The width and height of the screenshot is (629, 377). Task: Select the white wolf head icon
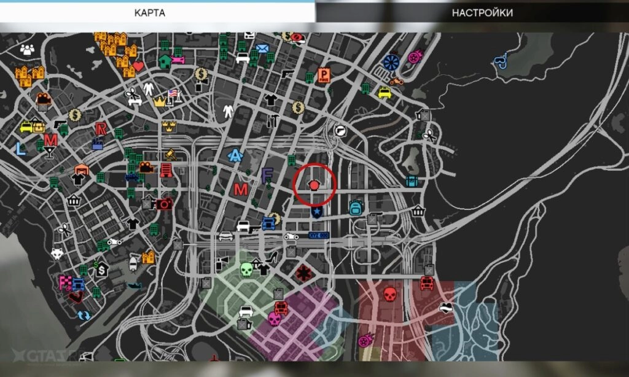point(57,254)
